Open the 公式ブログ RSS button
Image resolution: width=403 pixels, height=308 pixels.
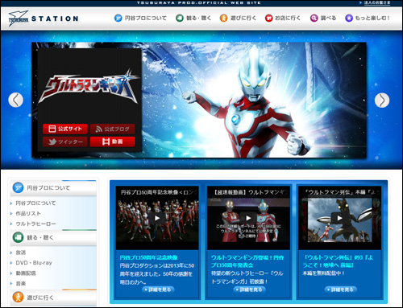click(112, 129)
